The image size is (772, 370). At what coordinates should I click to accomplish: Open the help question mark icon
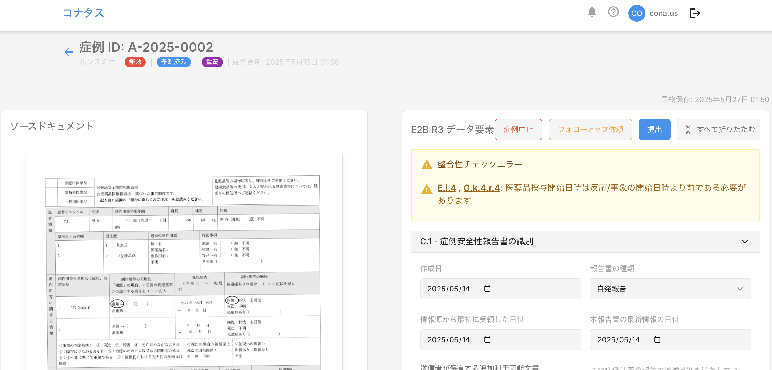click(613, 12)
